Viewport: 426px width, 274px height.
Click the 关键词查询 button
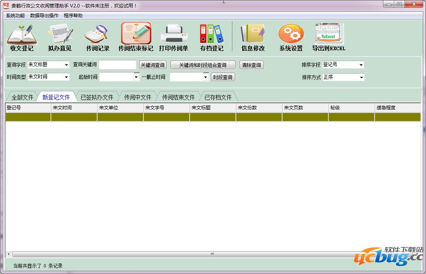tap(152, 65)
